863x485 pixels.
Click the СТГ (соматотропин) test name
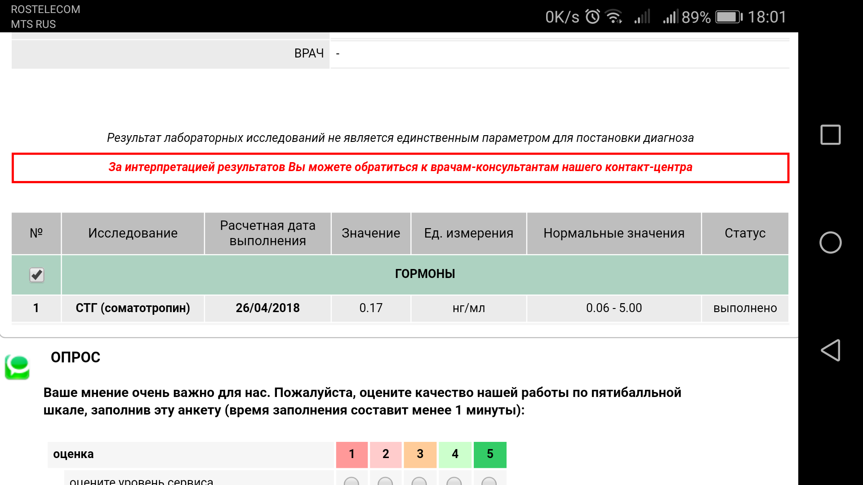point(133,308)
